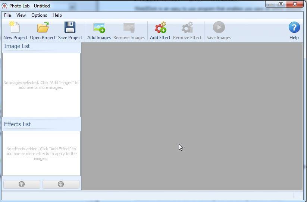Click the Save Project floppy disk icon
This screenshot has width=307, height=202.
tap(70, 27)
